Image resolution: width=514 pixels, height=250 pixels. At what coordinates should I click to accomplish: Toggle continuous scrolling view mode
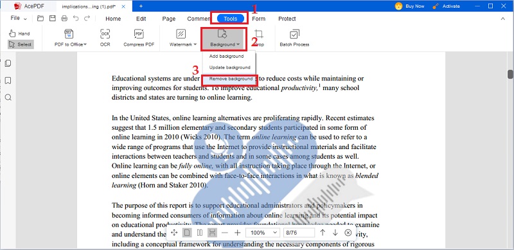tap(212, 233)
